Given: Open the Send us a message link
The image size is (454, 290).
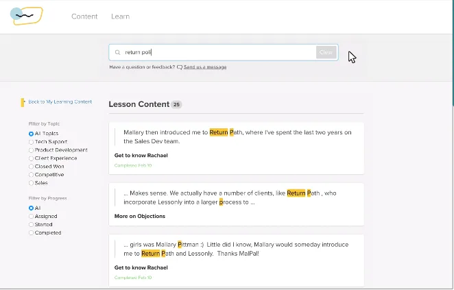Looking at the screenshot, I should [205, 67].
